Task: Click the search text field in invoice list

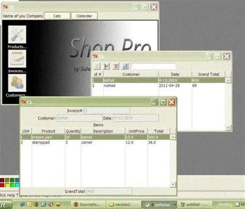Action: [x=154, y=67]
